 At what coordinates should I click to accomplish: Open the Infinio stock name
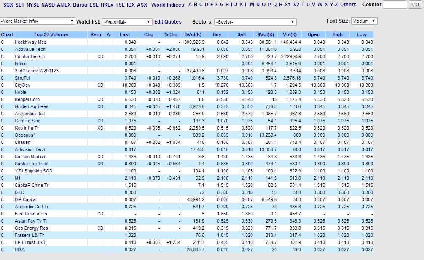[x=21, y=64]
